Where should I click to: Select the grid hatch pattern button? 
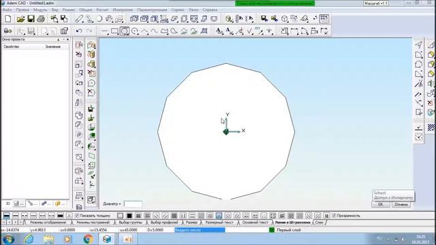147,216
